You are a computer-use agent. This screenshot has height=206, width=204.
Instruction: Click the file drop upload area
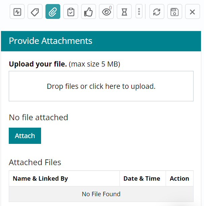click(101, 86)
